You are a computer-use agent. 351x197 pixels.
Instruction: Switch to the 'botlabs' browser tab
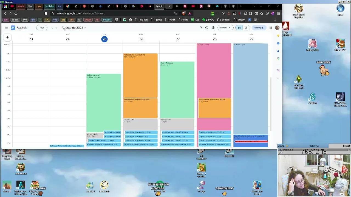[49, 6]
